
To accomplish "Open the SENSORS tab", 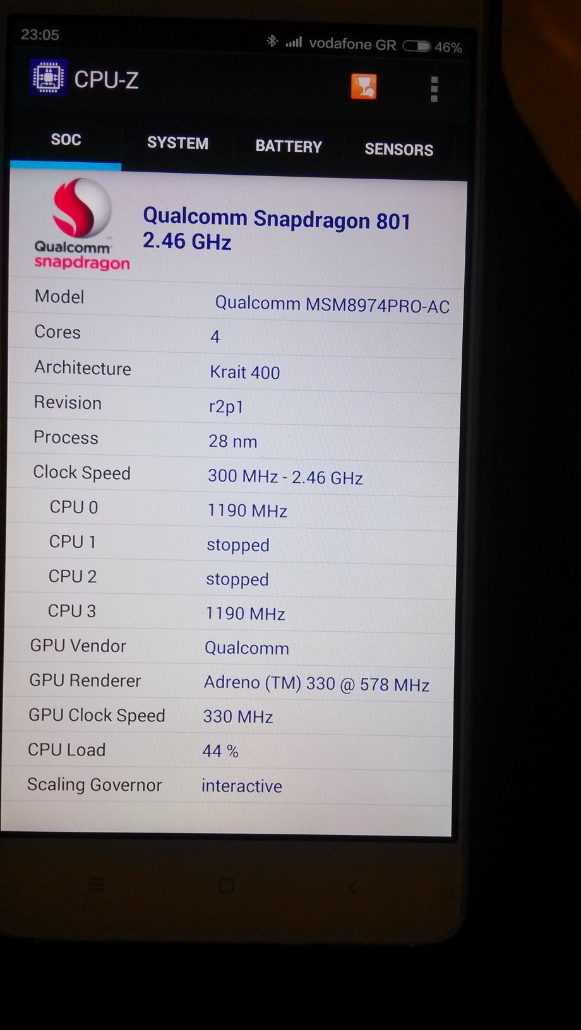I will click(399, 150).
